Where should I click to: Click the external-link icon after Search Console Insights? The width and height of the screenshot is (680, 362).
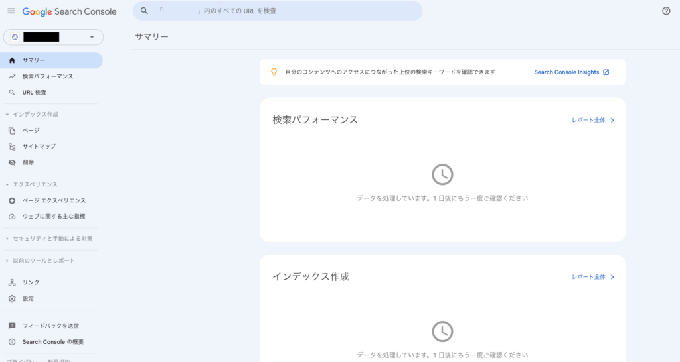(606, 72)
